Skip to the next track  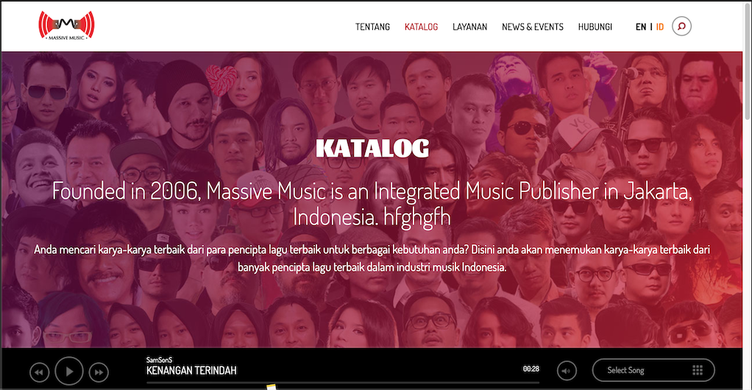[99, 372]
